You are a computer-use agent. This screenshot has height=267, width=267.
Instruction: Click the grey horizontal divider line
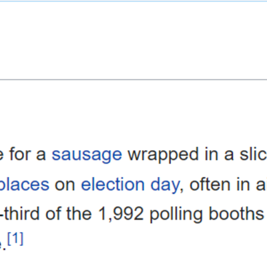133,79
